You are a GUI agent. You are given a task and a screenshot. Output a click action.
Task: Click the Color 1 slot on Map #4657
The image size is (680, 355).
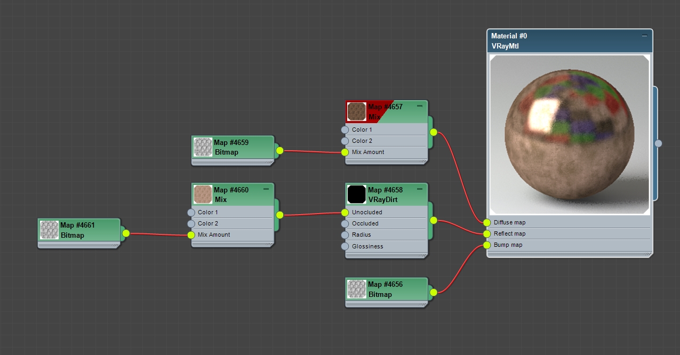(x=363, y=130)
